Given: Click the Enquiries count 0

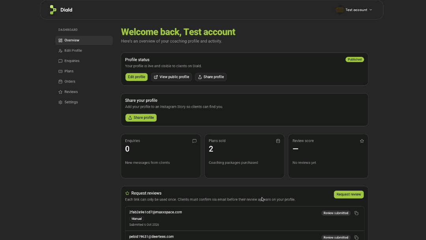Looking at the screenshot, I should 127,149.
